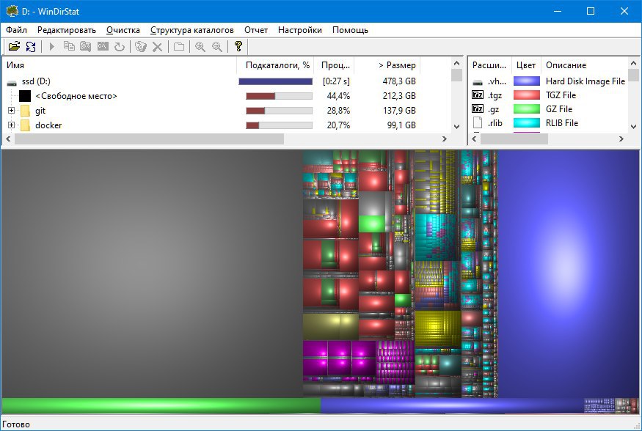Click directory tree horizontal scroll right arrow
This screenshot has height=431, width=642.
coord(444,139)
